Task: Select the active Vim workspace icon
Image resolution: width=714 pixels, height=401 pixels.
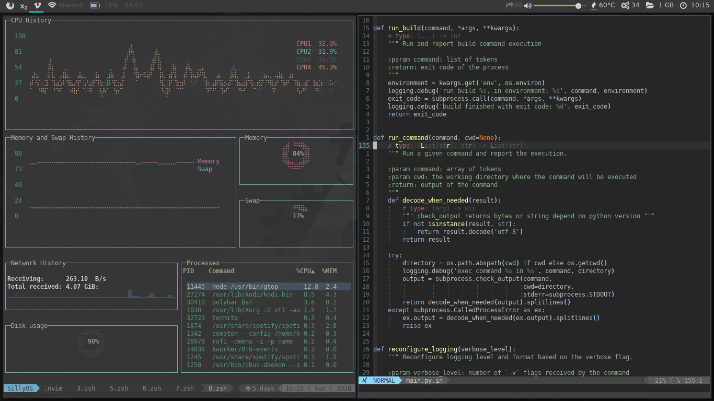Action: tap(37, 5)
